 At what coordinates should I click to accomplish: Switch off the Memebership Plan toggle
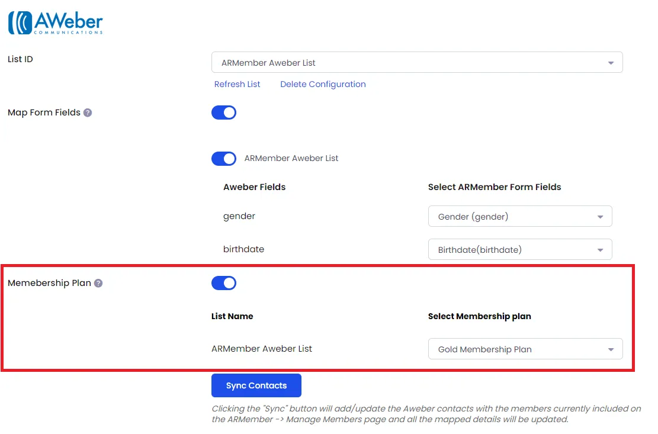pyautogui.click(x=224, y=284)
